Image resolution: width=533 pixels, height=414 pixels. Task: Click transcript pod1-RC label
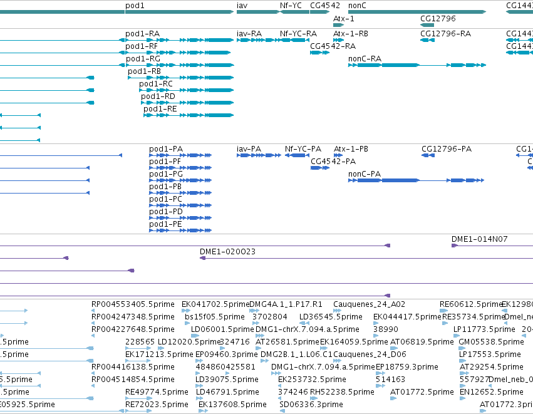pyautogui.click(x=156, y=84)
